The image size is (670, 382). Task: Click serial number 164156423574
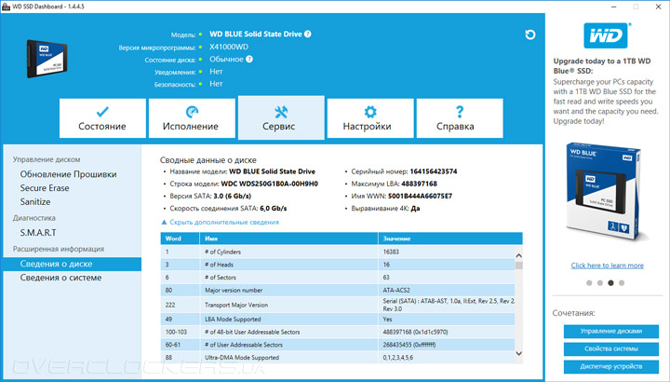point(434,171)
